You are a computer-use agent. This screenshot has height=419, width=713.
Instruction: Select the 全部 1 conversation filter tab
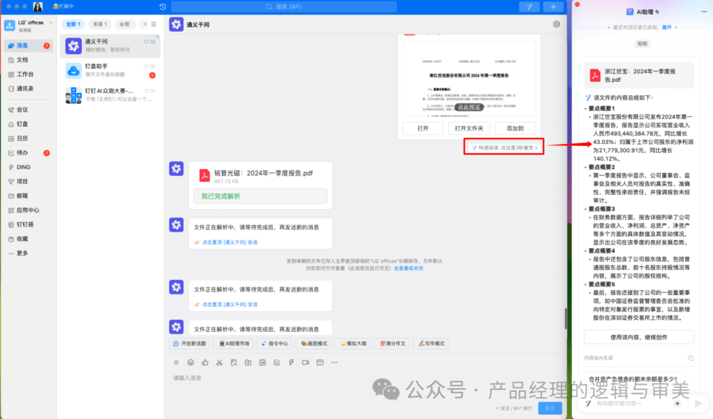73,24
